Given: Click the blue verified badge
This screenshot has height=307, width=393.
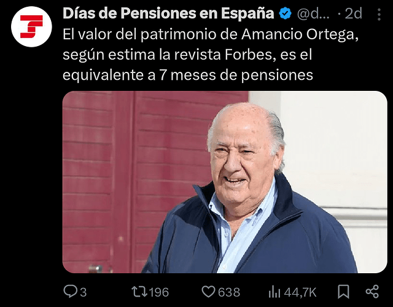Looking at the screenshot, I should (286, 14).
